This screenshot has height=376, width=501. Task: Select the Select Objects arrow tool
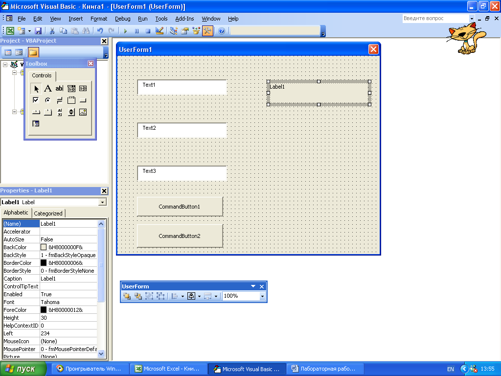point(36,89)
